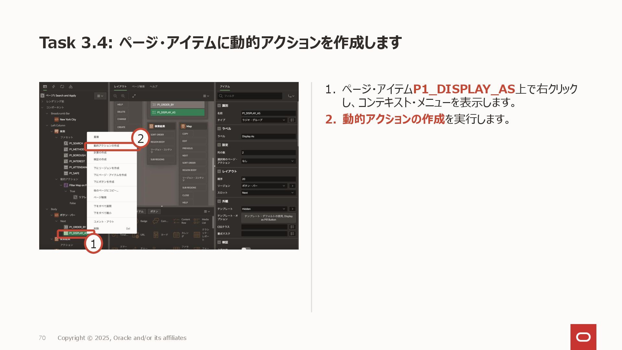Collapse the Left Column node
The height and width of the screenshot is (350, 622).
coord(47,125)
